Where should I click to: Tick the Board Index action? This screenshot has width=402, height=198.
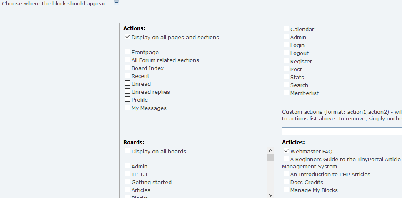(128, 68)
